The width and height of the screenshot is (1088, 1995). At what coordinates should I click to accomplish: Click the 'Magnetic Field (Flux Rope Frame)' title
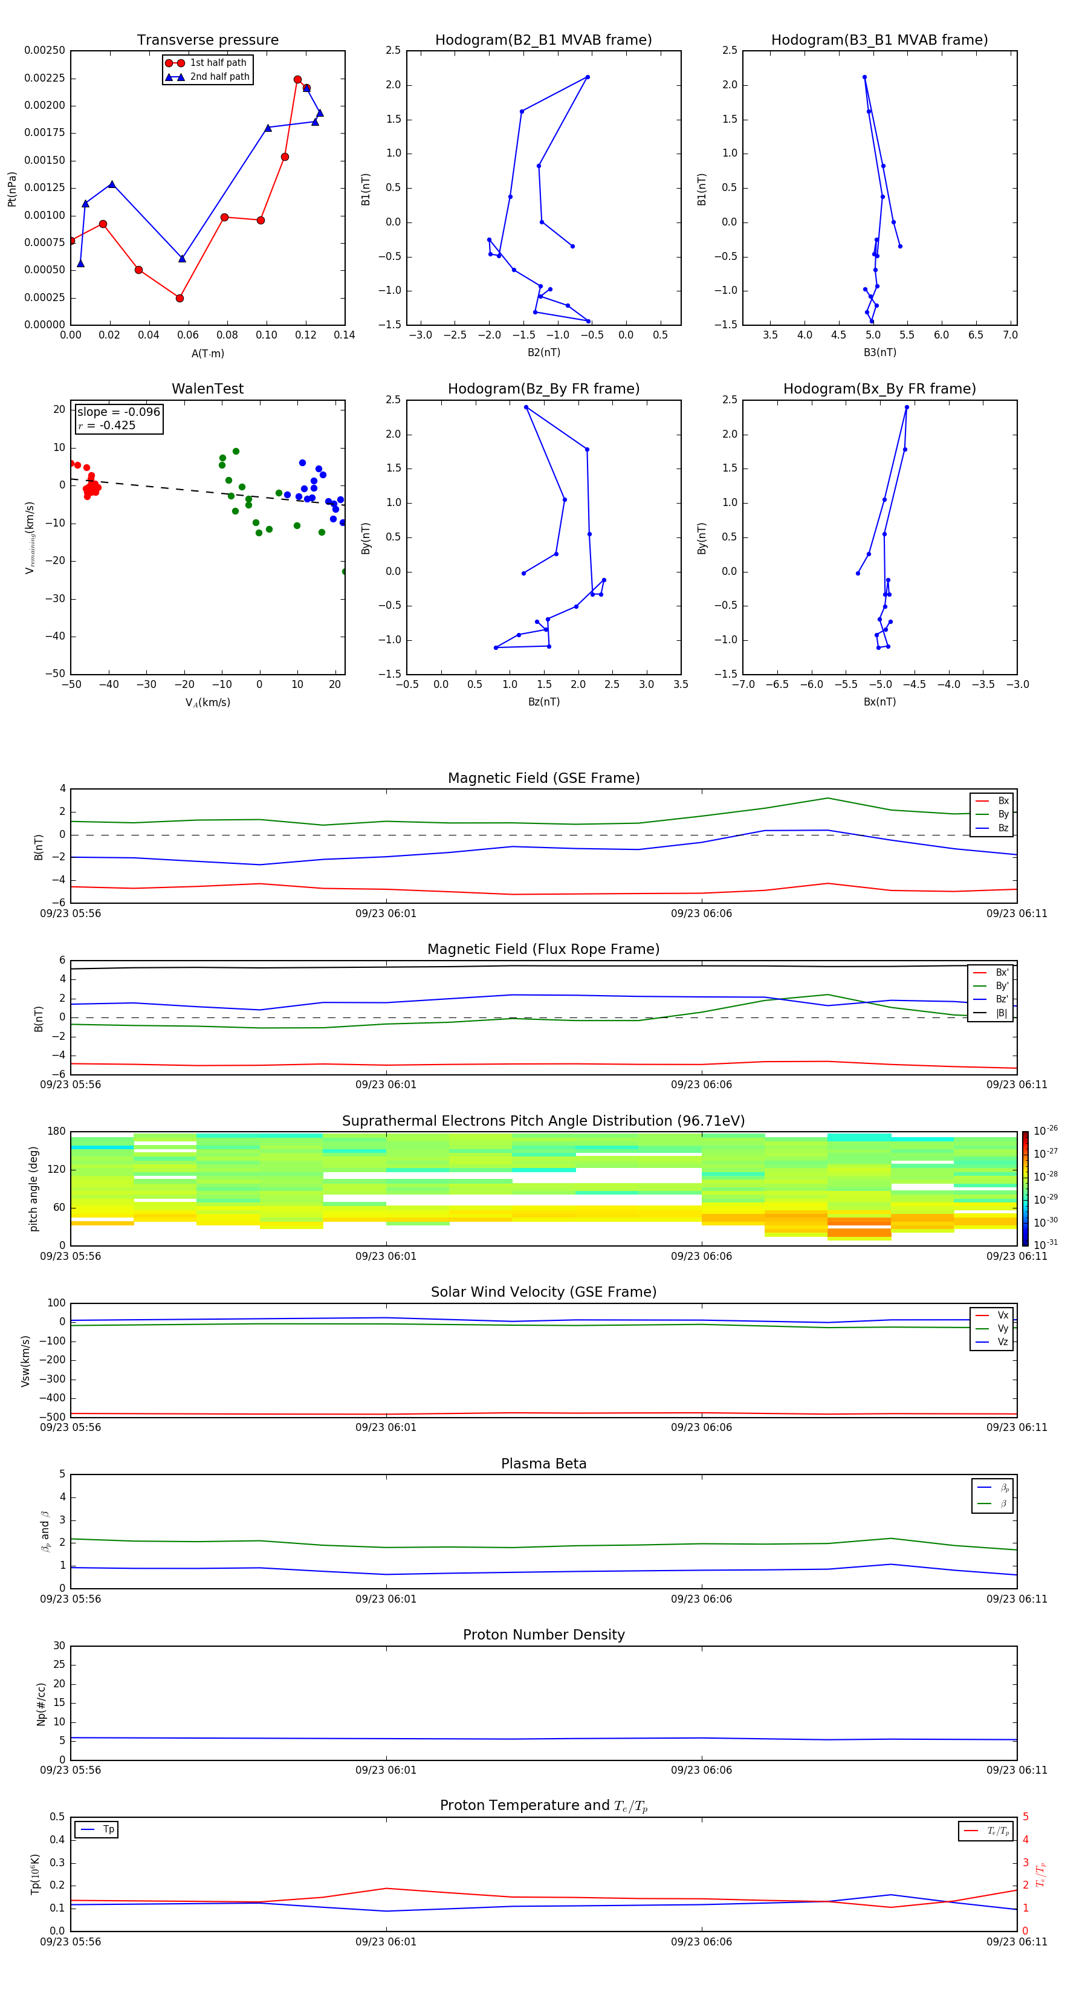pos(543,950)
